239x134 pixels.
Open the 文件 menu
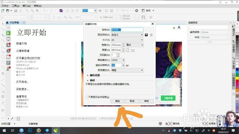(5, 6)
